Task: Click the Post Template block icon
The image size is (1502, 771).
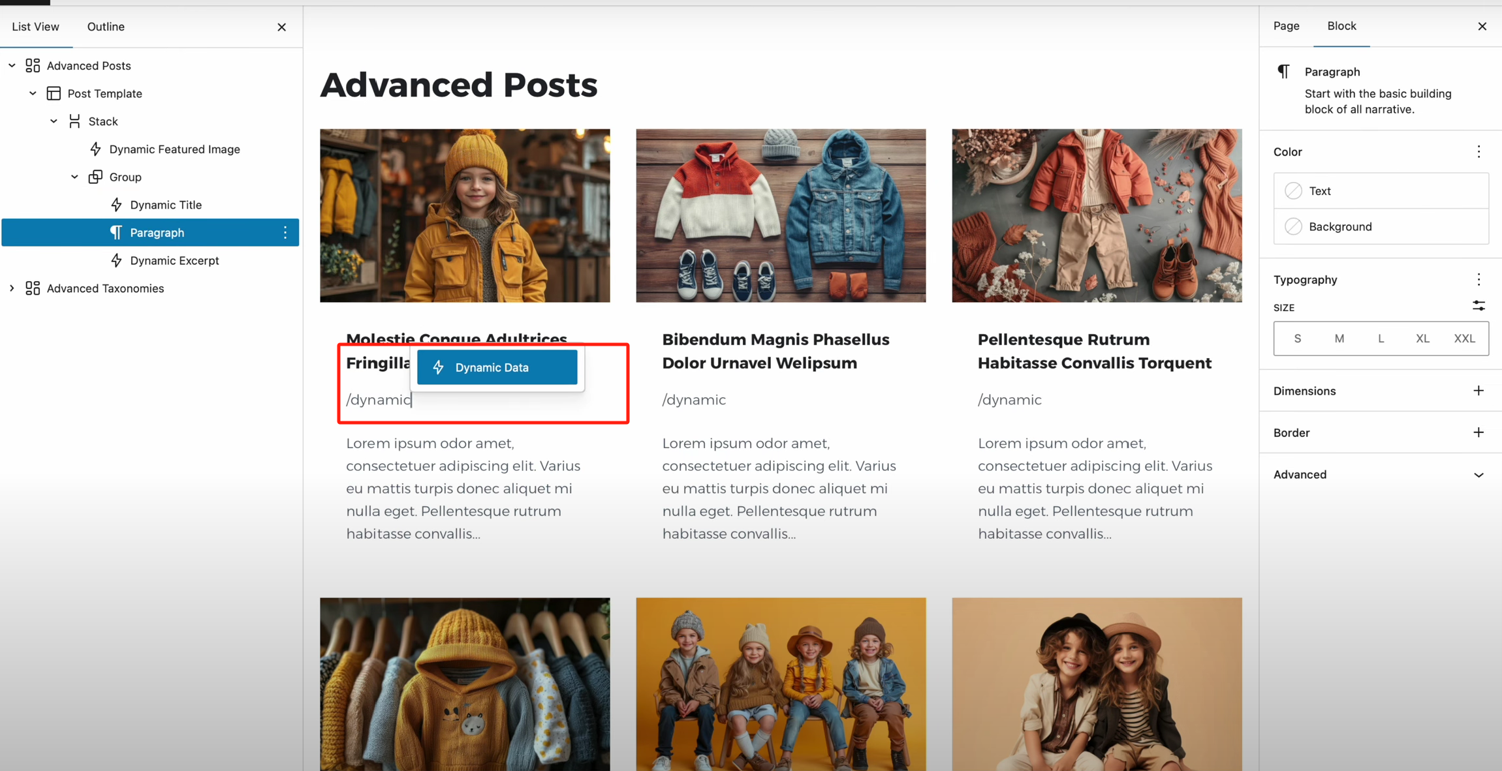Action: [x=54, y=93]
